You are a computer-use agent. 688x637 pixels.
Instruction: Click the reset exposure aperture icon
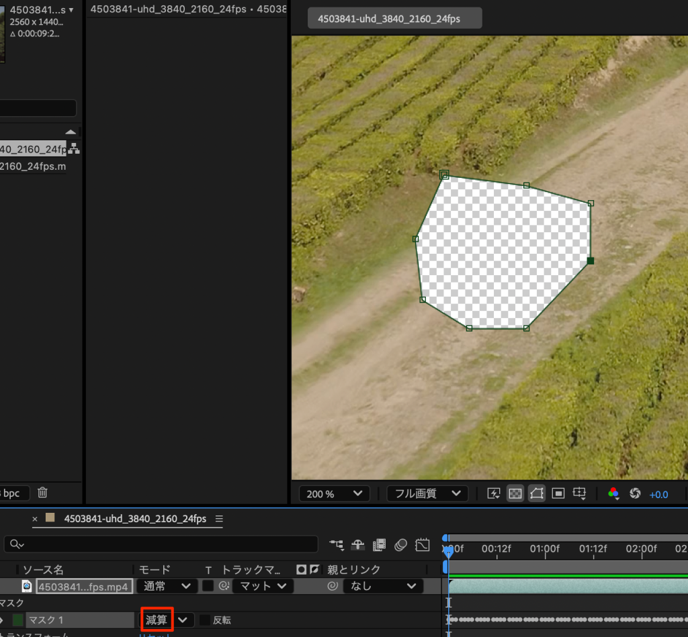pyautogui.click(x=635, y=494)
